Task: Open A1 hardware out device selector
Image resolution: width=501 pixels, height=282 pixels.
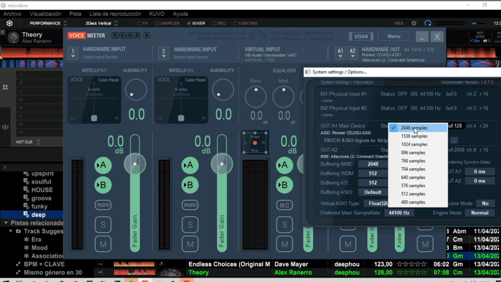Action: click(341, 53)
